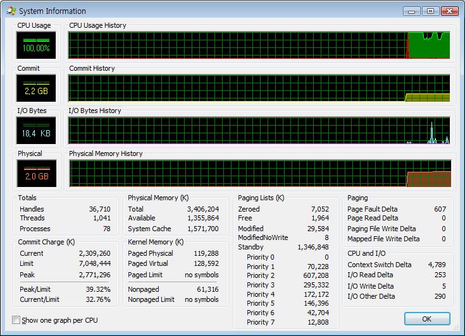Image resolution: width=465 pixels, height=336 pixels.
Task: Select Commit Charge Limit value 7,048,444
Action: click(x=95, y=263)
